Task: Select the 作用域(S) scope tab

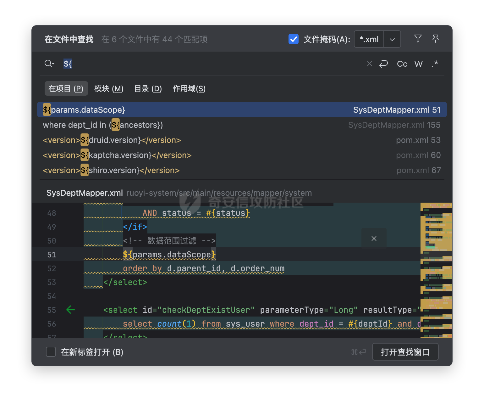Action: (x=189, y=89)
